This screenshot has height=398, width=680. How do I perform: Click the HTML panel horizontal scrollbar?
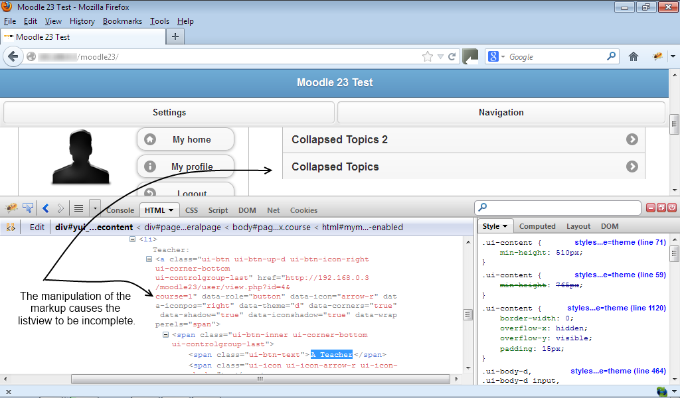pos(260,379)
